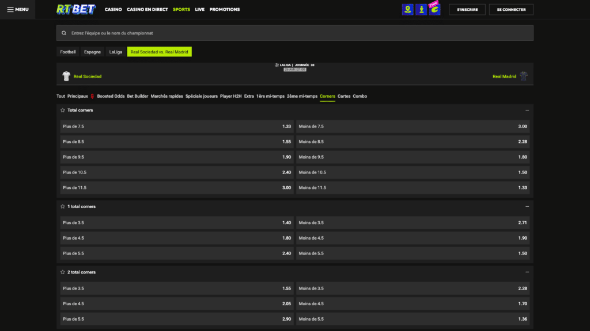Switch to the Combo tab
590x331 pixels.
coord(360,97)
